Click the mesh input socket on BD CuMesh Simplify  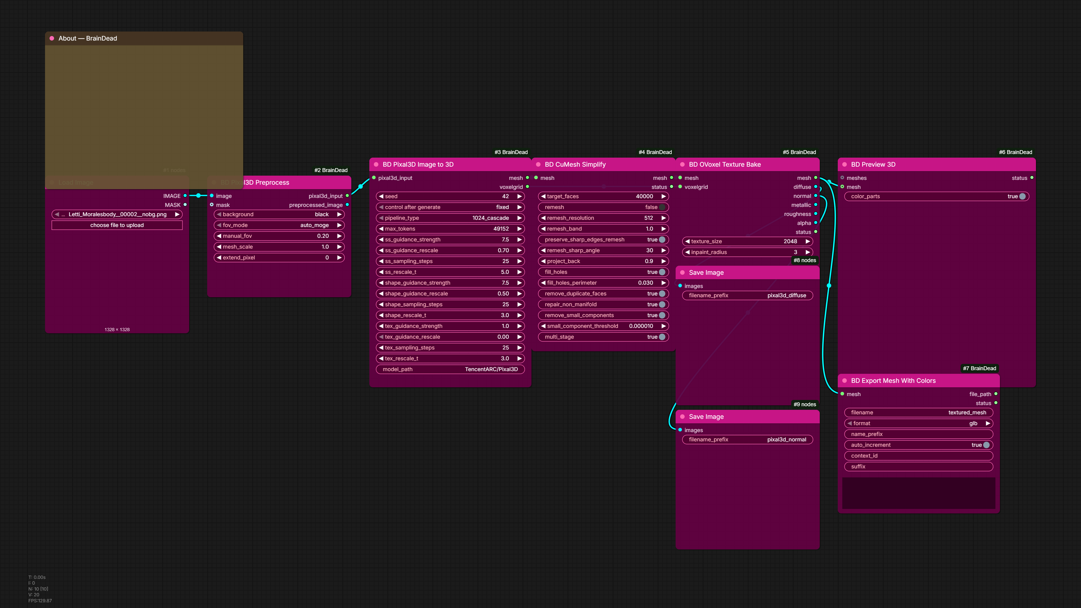point(536,178)
